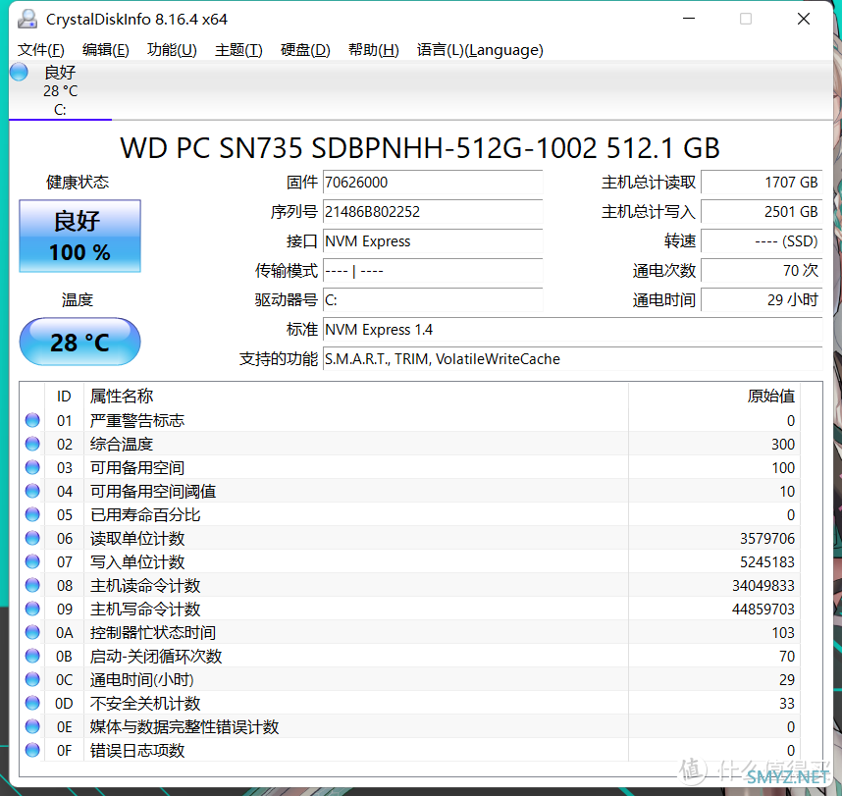
Task: Click the features field S.M.A.R.T., TRIM, VolatileWriteCache
Action: tap(572, 359)
